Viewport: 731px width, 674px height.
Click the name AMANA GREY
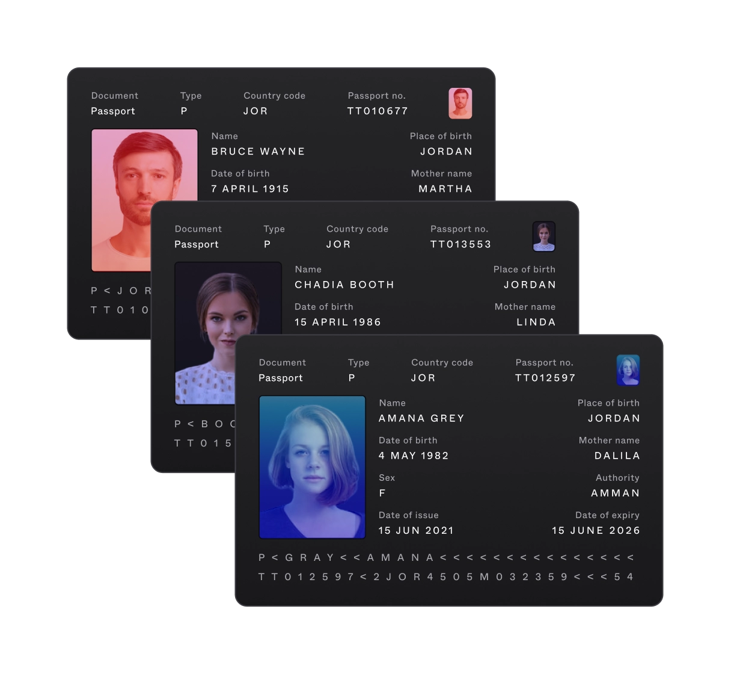[421, 418]
